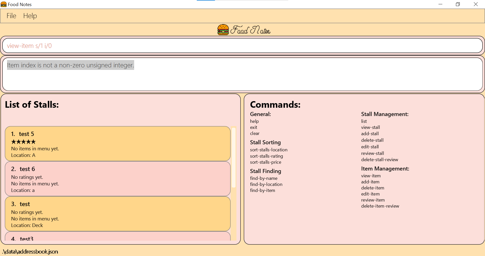Click 'edit-item' command
Image resolution: width=485 pixels, height=256 pixels.
370,194
